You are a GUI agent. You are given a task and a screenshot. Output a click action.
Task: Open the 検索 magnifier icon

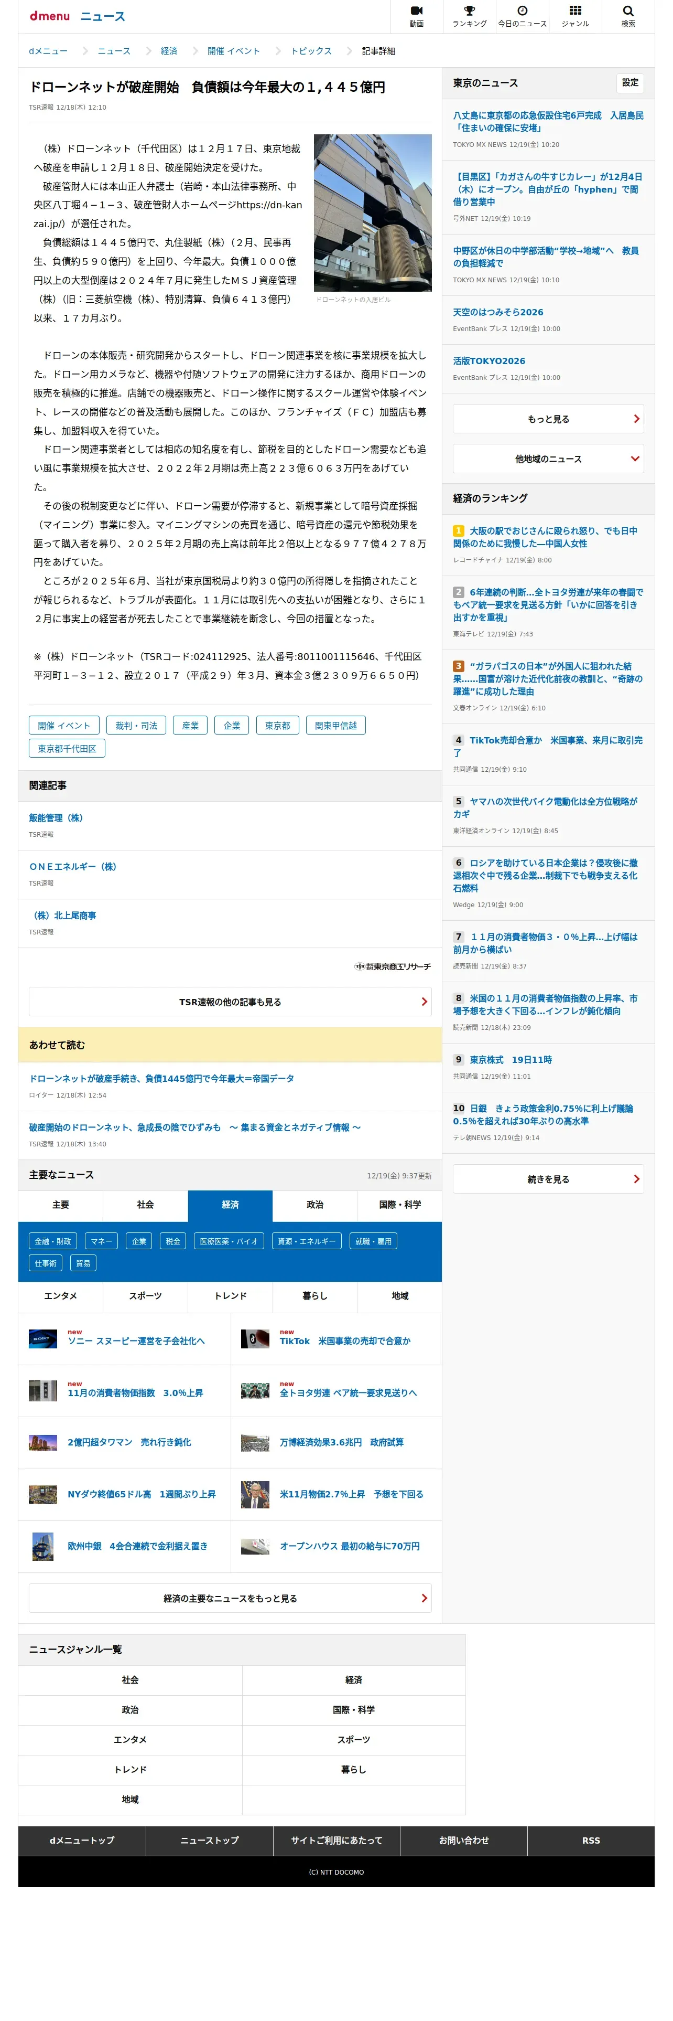pos(627,16)
